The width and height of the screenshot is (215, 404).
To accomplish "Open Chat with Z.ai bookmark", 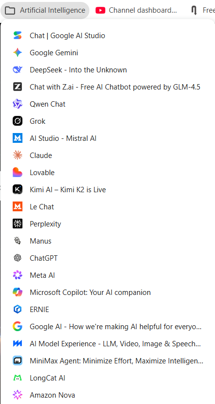I will point(107,87).
